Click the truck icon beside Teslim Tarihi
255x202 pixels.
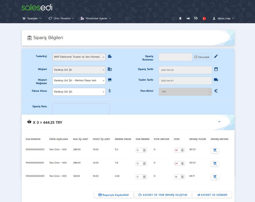pos(216,80)
